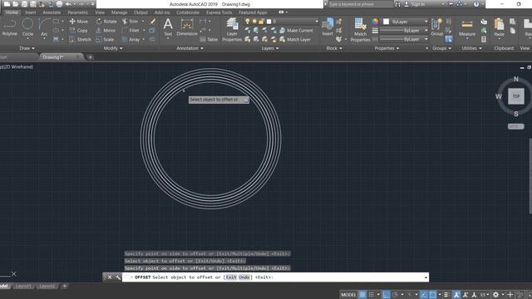Choose the Undo option in command line
The image size is (532, 299).
click(x=244, y=277)
